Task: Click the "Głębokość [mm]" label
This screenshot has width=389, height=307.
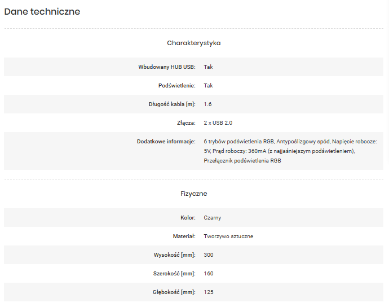Action: pyautogui.click(x=174, y=292)
